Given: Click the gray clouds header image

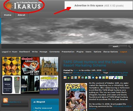Looking at the screenshot, I should 67,31.
